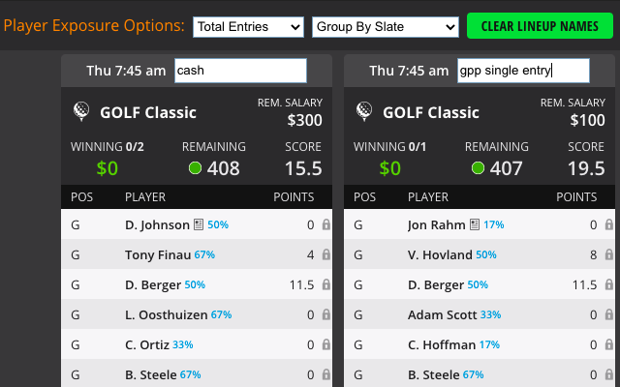Image resolution: width=620 pixels, height=387 pixels.
Task: Click the lock icon on Tony Finau row
Action: [x=325, y=254]
